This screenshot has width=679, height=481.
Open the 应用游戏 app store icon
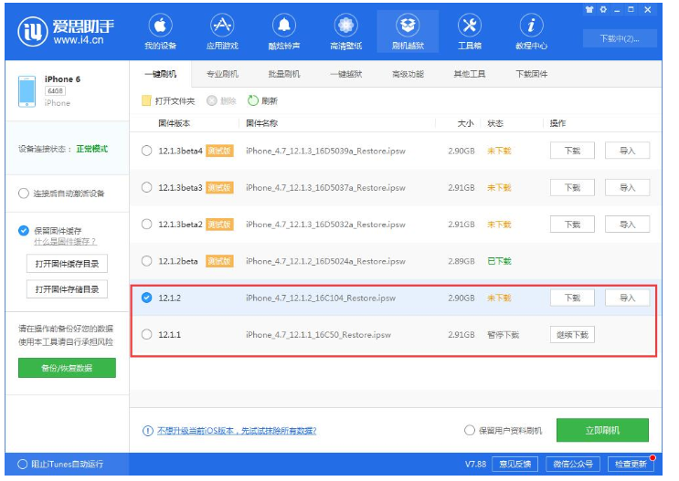click(x=221, y=26)
